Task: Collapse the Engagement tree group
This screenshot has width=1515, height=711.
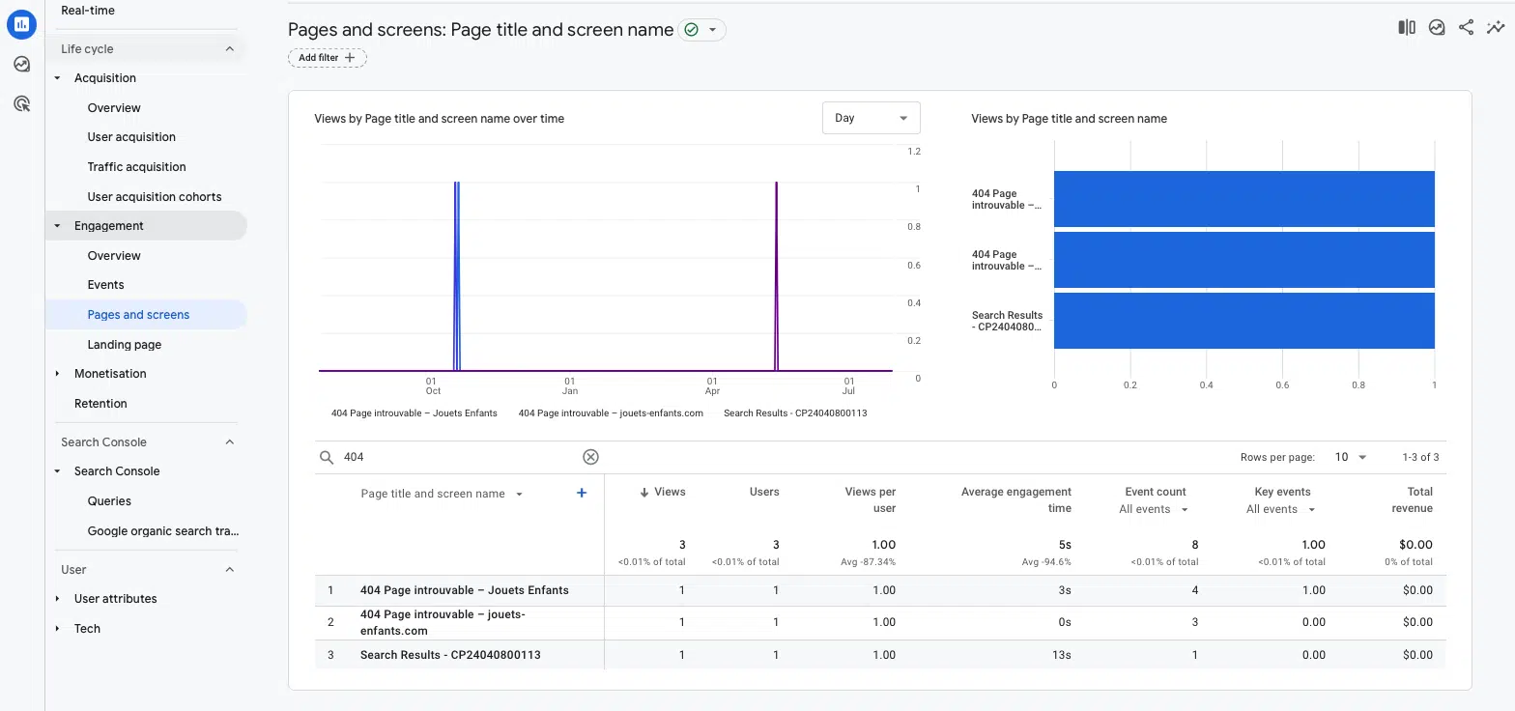Action: pos(57,226)
